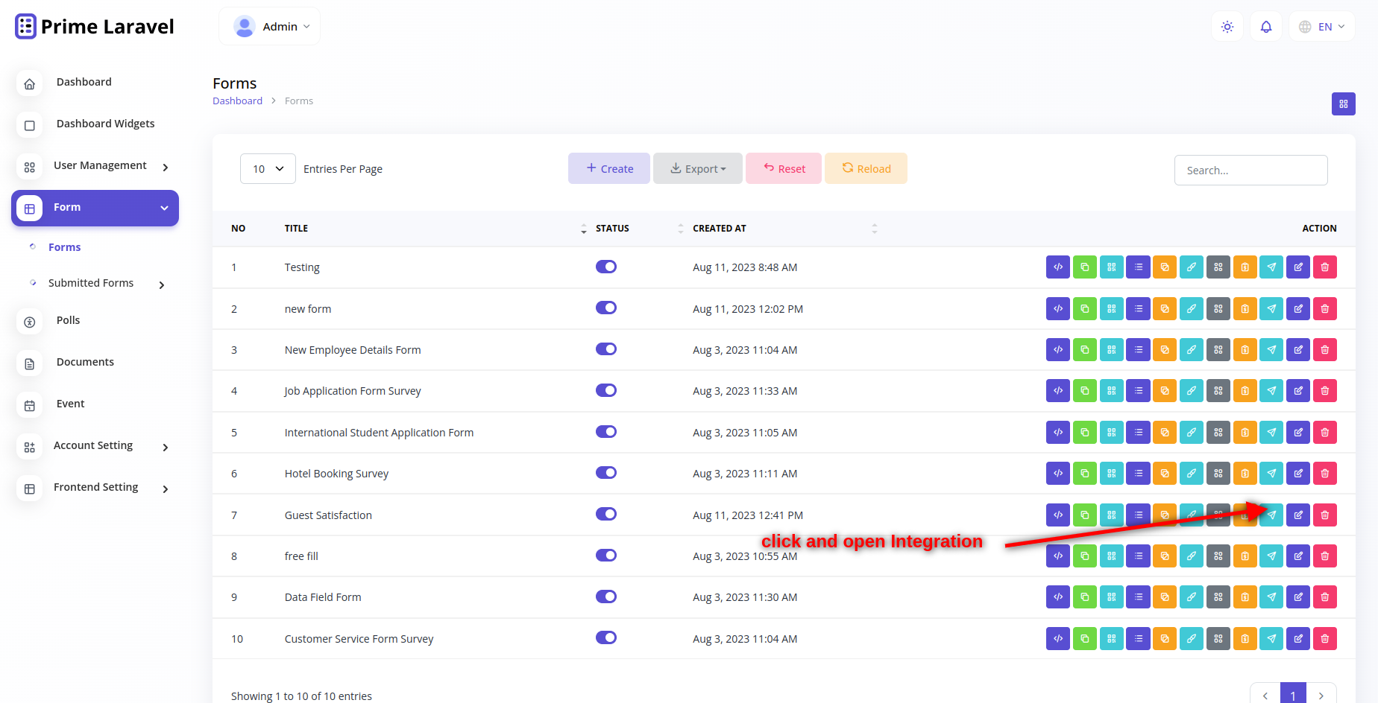This screenshot has width=1378, height=703.
Task: Toggle status of Customer Service Form Survey
Action: point(606,637)
